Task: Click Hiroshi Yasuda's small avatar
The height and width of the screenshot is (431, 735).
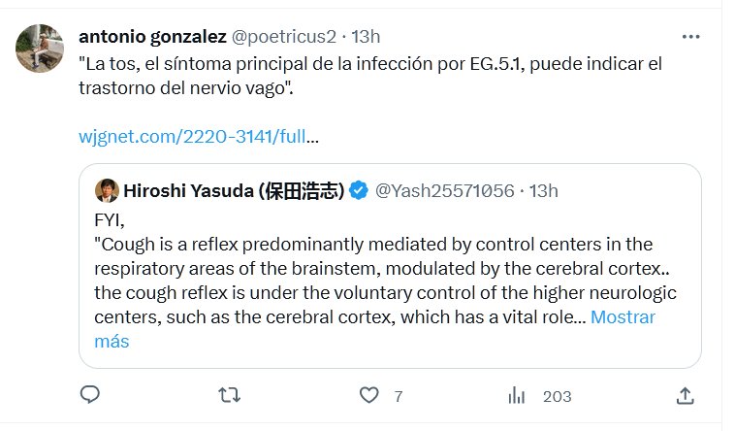Action: click(107, 190)
